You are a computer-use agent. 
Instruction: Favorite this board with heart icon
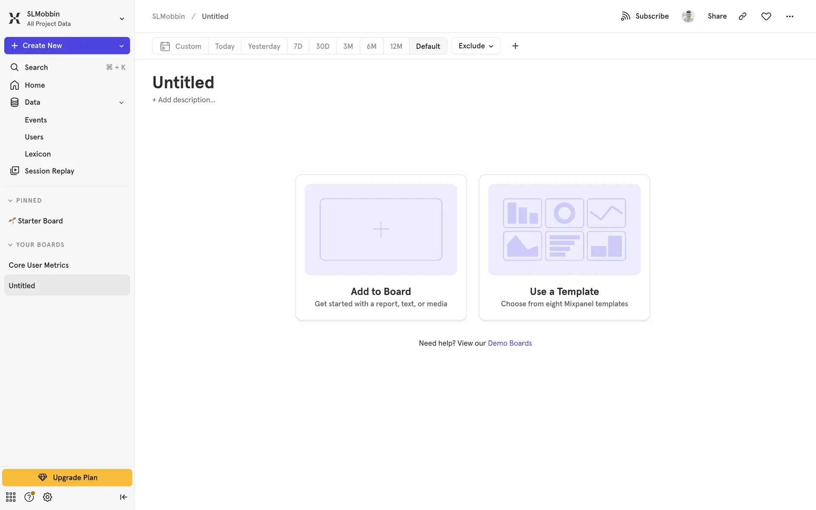pos(766,16)
